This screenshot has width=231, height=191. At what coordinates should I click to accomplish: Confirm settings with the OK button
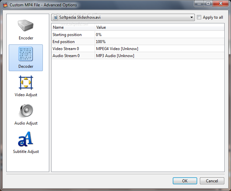[185, 181]
